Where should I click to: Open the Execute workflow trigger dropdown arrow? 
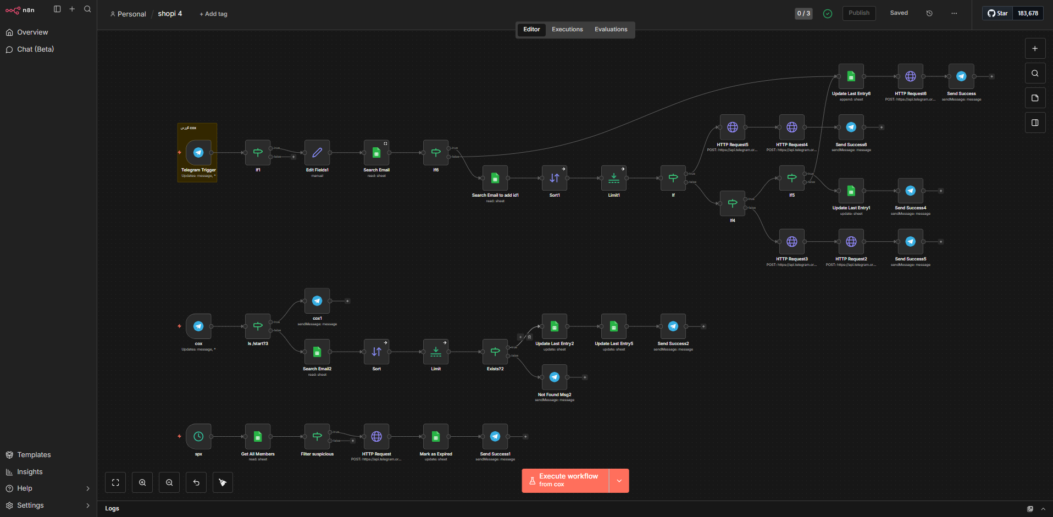click(x=619, y=481)
